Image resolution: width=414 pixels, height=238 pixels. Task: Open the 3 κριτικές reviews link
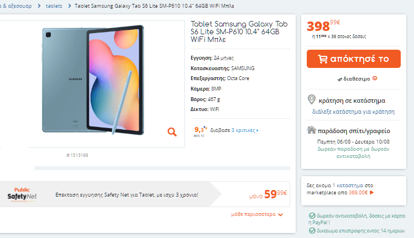(243, 130)
